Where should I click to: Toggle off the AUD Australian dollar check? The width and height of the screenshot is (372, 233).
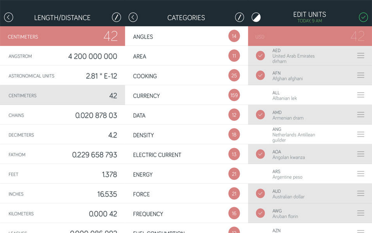[x=260, y=193]
